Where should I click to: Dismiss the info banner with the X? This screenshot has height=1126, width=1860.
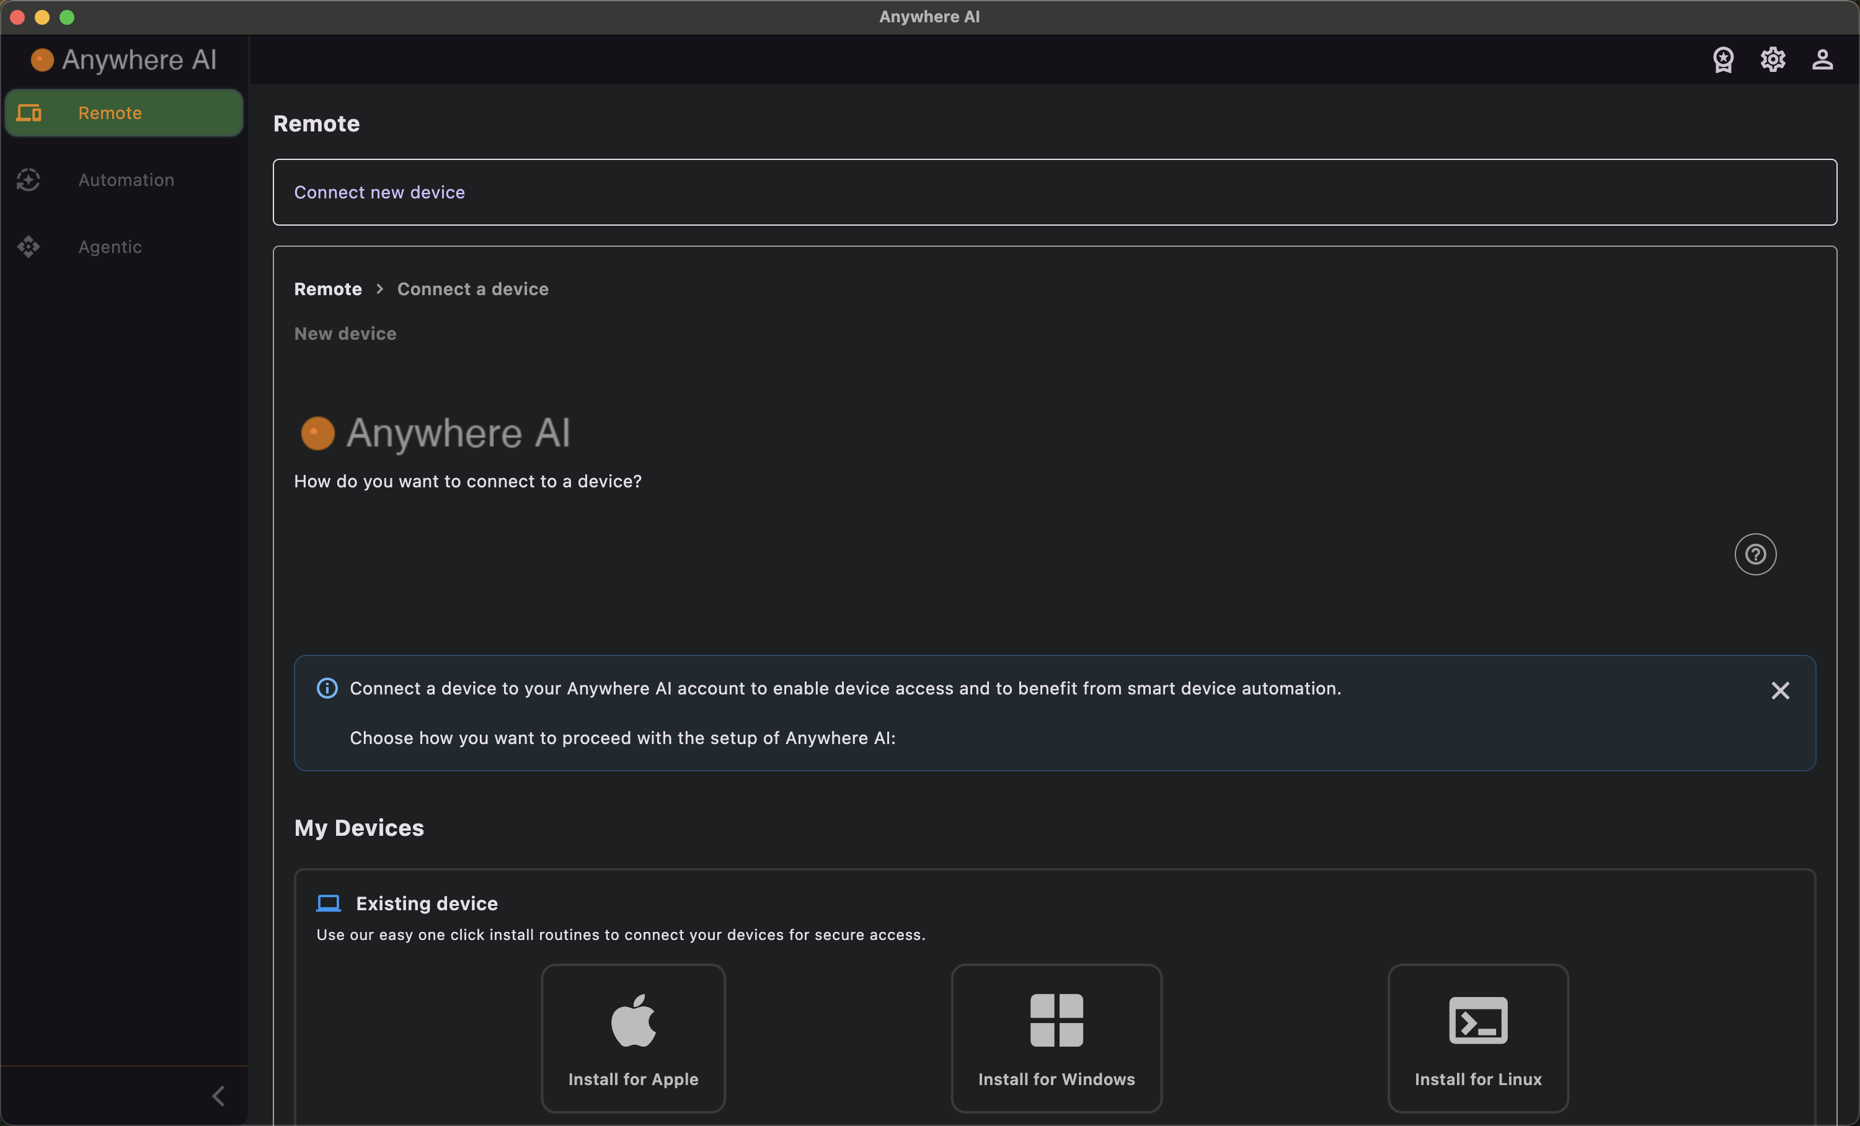tap(1781, 691)
